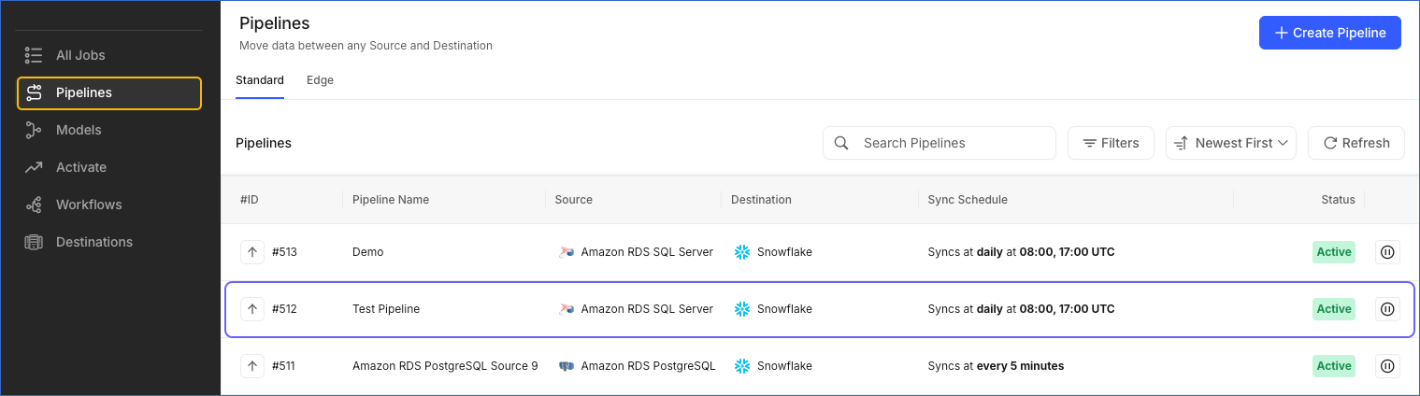
Task: Click the Sync Schedule column header
Action: coord(968,200)
